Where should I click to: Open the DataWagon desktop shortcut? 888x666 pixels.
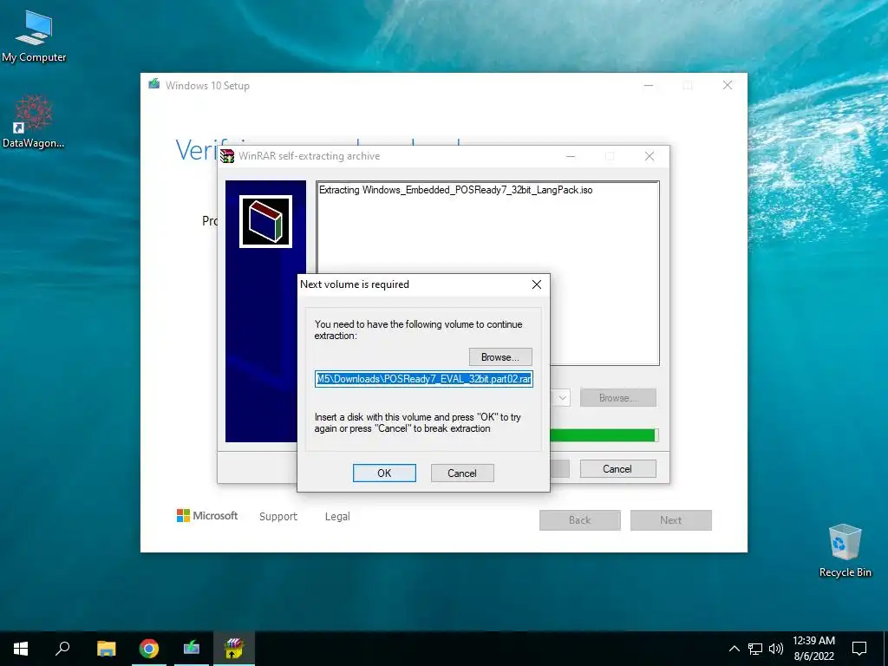[x=34, y=121]
